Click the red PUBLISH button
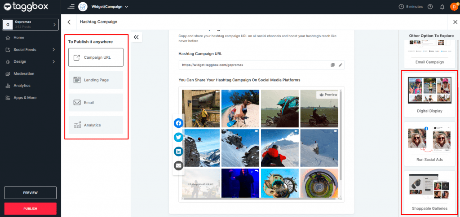This screenshot has width=460, height=217. point(30,208)
